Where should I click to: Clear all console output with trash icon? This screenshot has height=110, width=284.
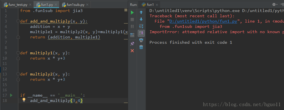[x=141, y=47]
